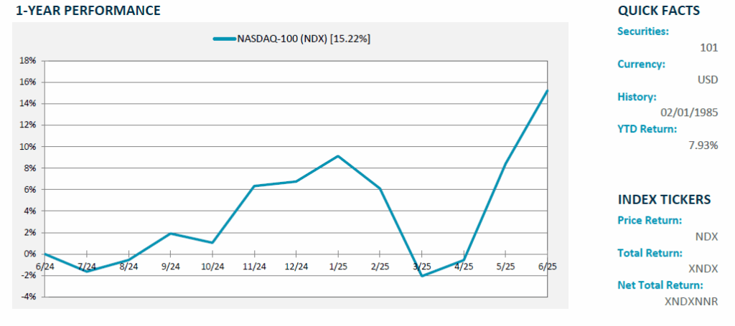The height and width of the screenshot is (326, 735).
Task: Click the -4% y-axis label
Action: [28, 297]
